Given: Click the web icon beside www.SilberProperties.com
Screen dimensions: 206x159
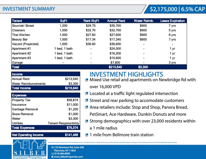Looking at the screenshot, I should point(52,157).
